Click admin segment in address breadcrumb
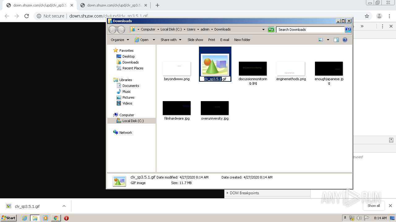This screenshot has width=396, height=222. tap(205, 29)
